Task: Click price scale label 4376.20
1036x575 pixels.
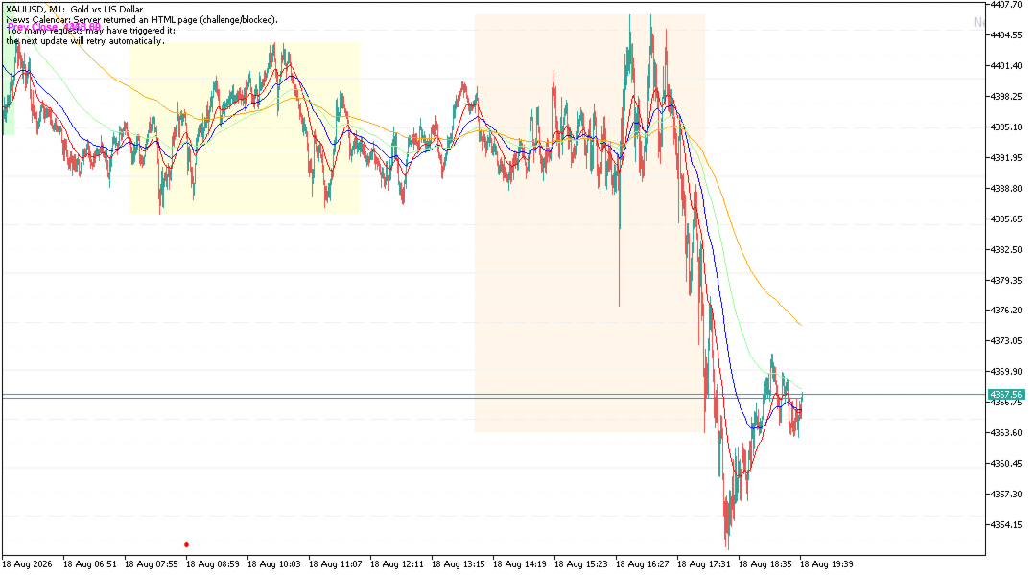Action: coord(1005,310)
